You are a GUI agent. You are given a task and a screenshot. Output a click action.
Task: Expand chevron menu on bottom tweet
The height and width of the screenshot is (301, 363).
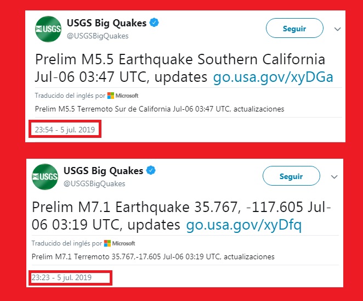point(334,176)
